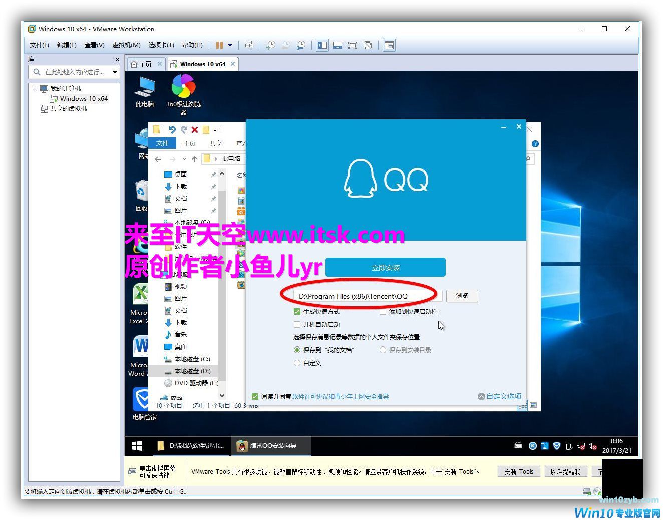Toggle the thumbnail bar icon in VMware toolbar

tap(338, 45)
